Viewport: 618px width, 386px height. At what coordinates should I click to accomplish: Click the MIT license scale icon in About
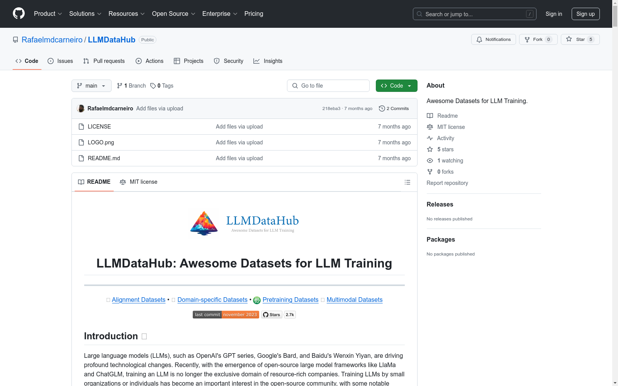click(430, 127)
